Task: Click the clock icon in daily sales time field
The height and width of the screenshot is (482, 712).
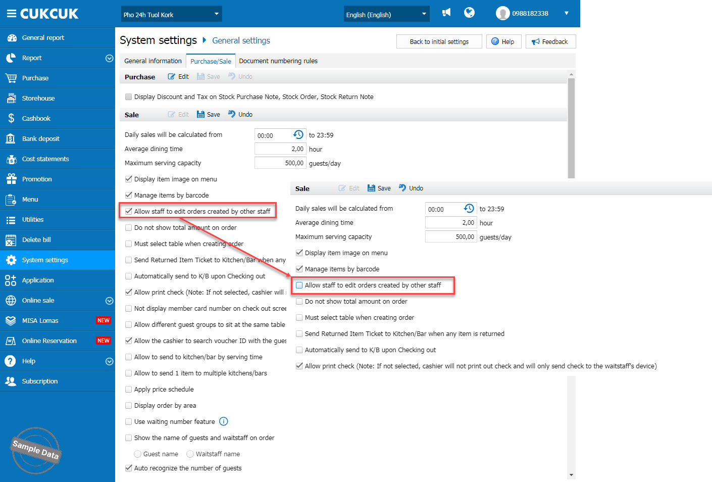Action: tap(298, 135)
